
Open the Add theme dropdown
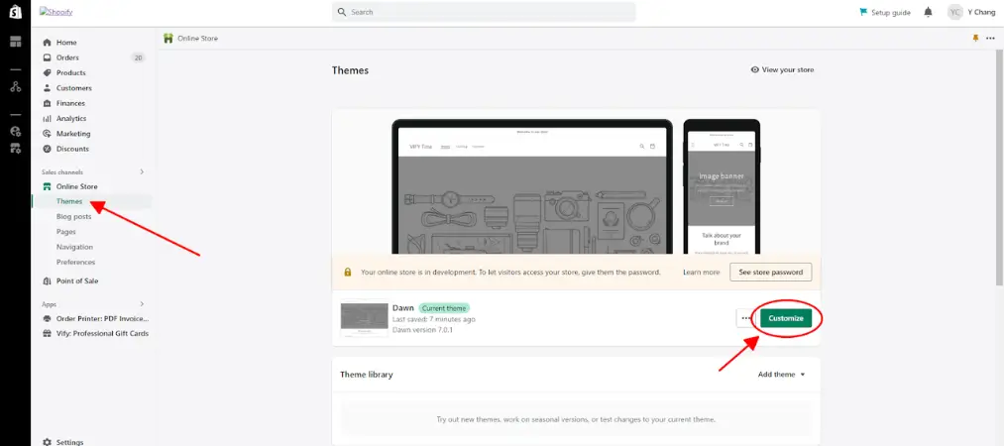coord(781,375)
